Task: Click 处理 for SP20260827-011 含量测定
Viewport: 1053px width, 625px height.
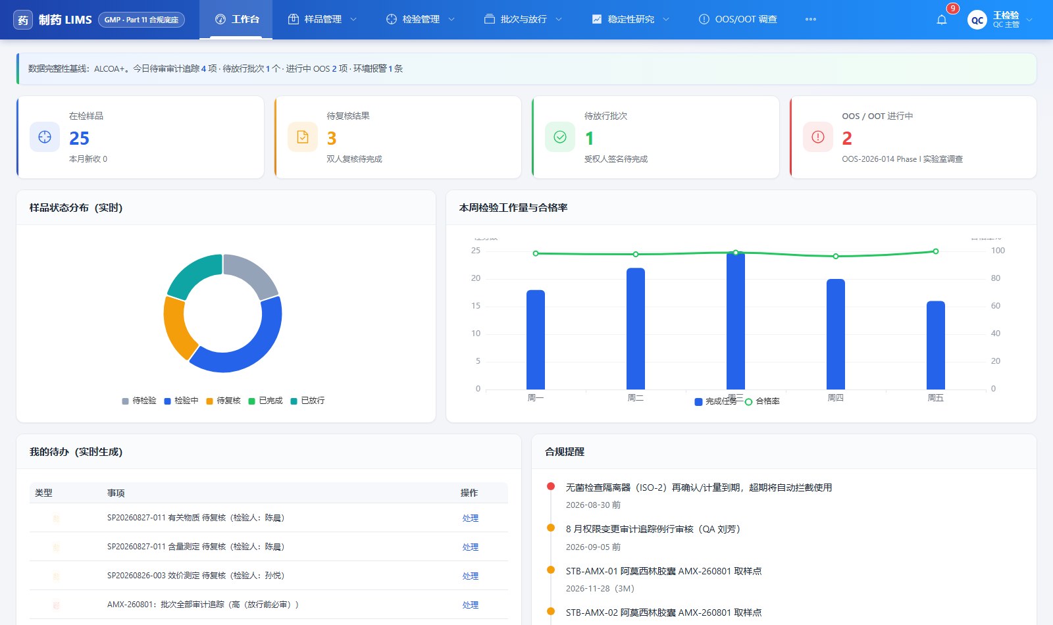Action: click(470, 547)
